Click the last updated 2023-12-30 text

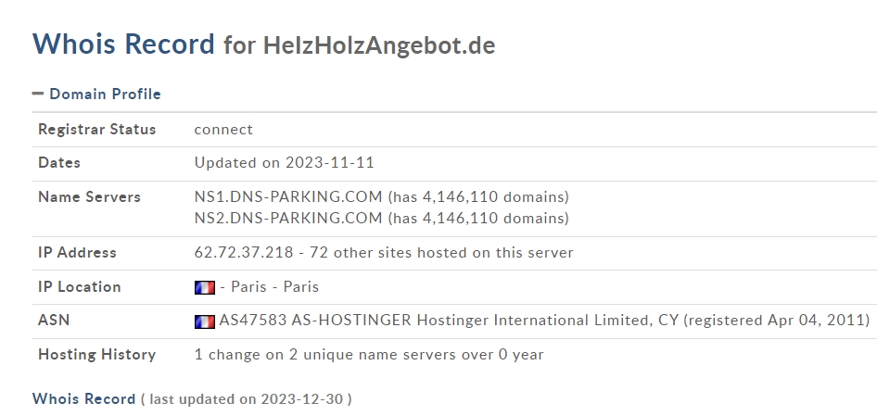pos(246,399)
